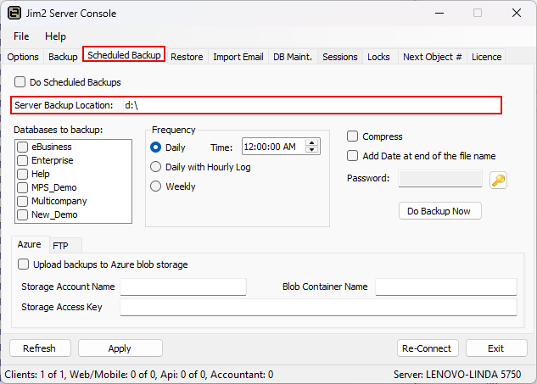Image resolution: width=537 pixels, height=384 pixels.
Task: Click the Server Backup Location field
Action: tap(311, 105)
